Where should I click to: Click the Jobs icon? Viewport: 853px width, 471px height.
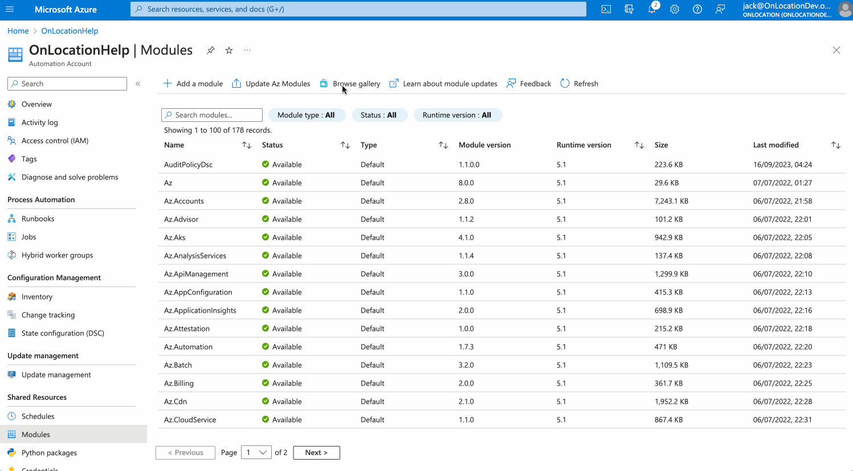coord(11,237)
